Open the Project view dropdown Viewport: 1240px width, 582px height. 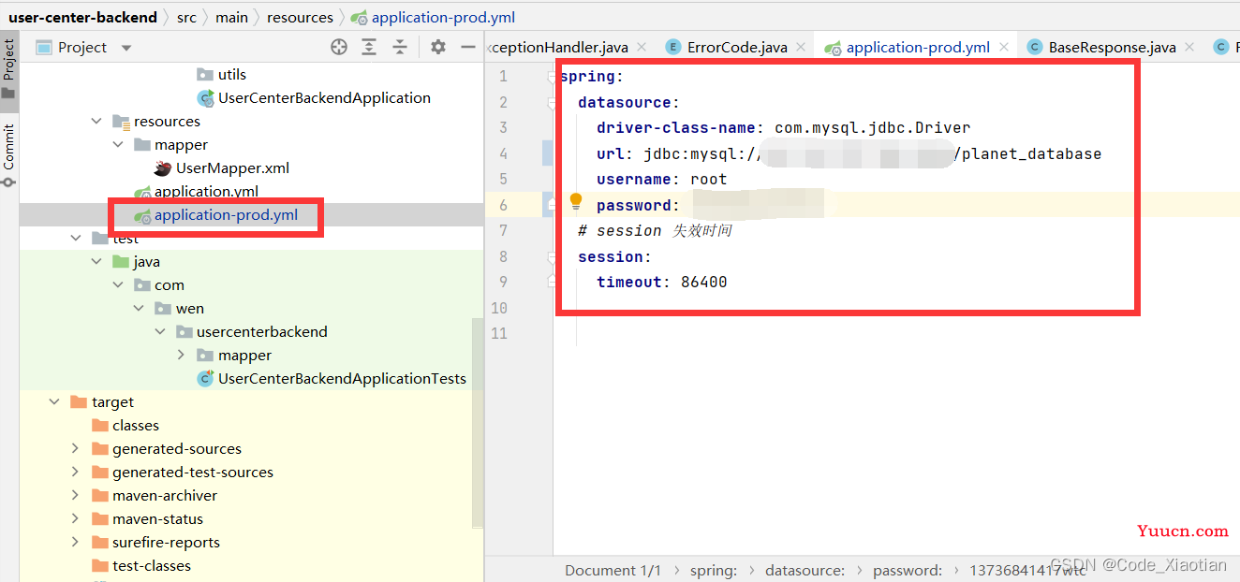(x=126, y=48)
